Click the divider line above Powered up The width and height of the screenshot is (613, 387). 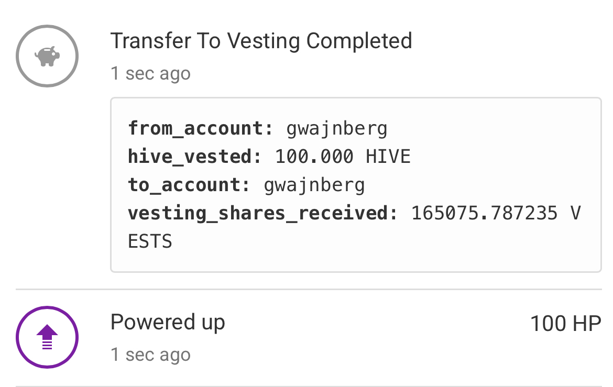tap(308, 289)
